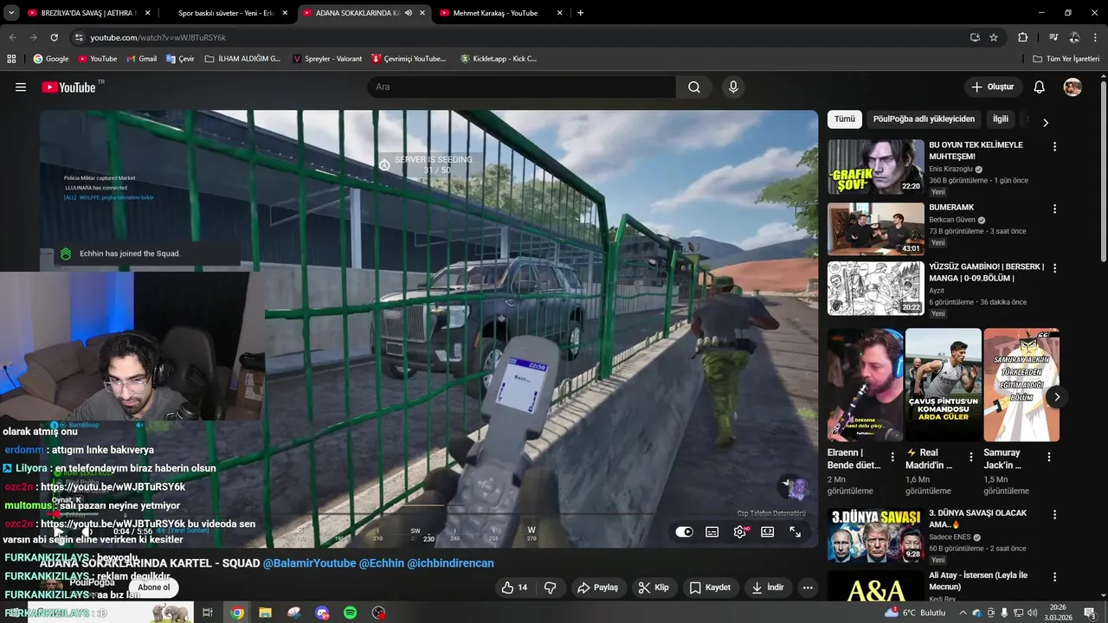1108x623 pixels.
Task: Open BUMERAMK video thumbnail
Action: [875, 229]
